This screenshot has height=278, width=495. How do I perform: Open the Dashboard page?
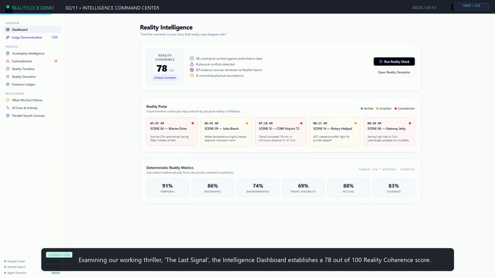pos(32,29)
